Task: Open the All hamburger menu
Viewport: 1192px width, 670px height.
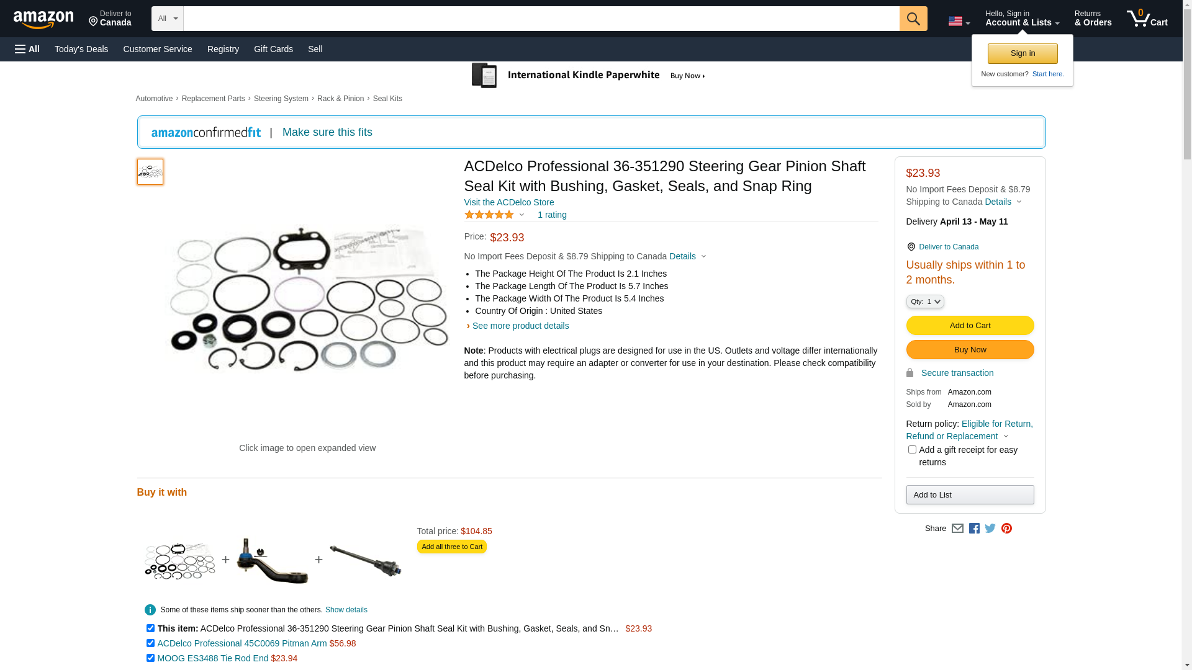Action: coord(27,49)
